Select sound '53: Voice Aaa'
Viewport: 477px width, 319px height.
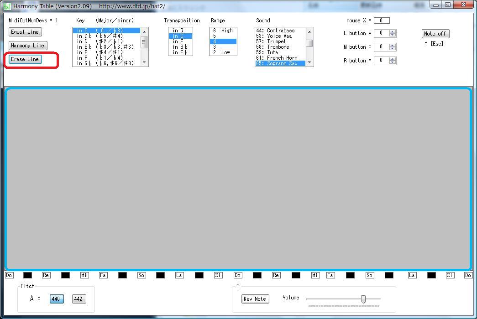click(x=280, y=36)
